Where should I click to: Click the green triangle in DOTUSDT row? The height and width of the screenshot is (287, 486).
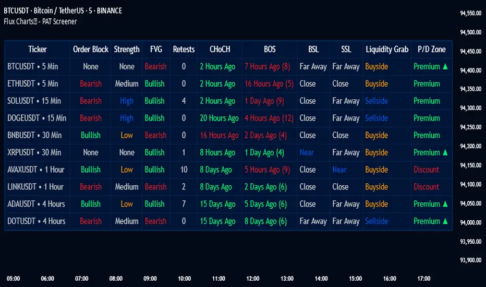[x=445, y=221]
